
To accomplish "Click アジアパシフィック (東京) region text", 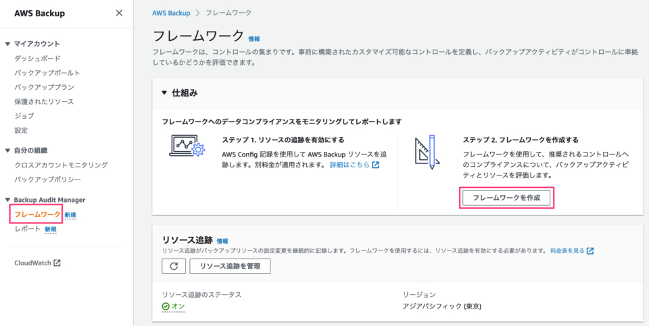I will pos(442,306).
